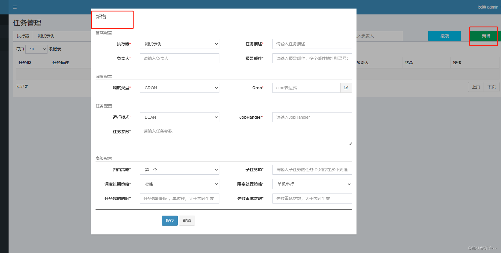Open the Cron expression editor icon
This screenshot has width=501, height=253.
tap(346, 88)
